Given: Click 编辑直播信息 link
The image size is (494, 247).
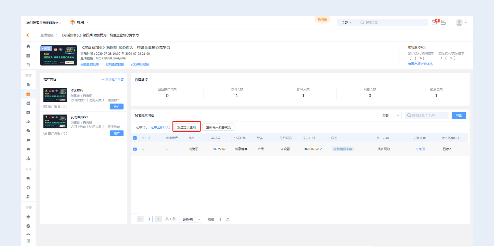Looking at the screenshot, I should [90, 64].
